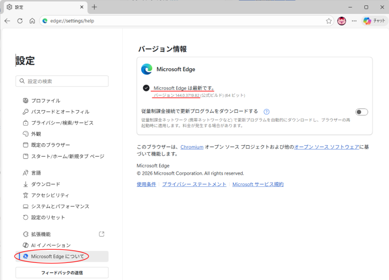389x280 pixels.
Task: Open Microsoft サービス規約 link
Action: 258,184
